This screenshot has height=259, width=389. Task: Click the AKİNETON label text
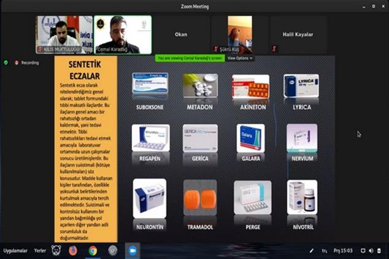click(x=253, y=107)
